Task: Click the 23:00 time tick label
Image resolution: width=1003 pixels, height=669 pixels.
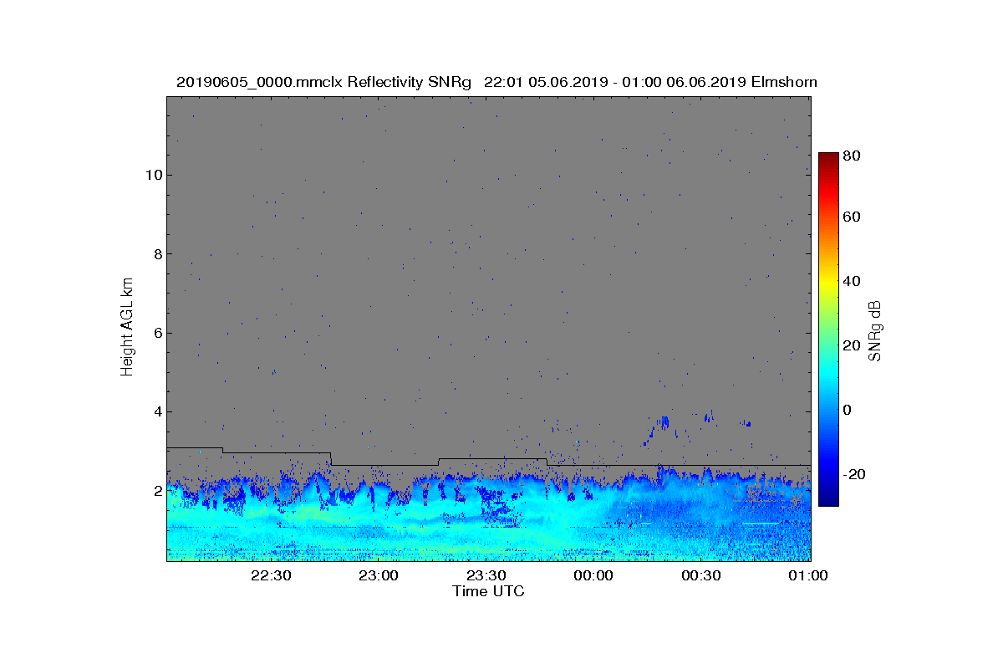Action: point(379,575)
